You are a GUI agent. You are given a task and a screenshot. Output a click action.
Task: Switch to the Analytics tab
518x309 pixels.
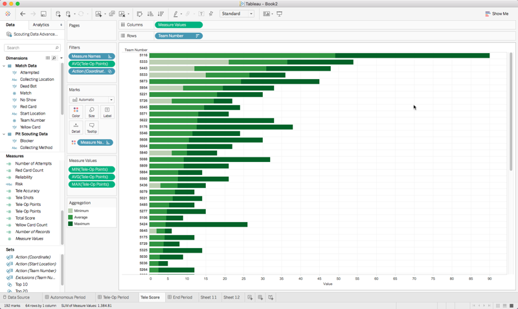click(x=41, y=25)
